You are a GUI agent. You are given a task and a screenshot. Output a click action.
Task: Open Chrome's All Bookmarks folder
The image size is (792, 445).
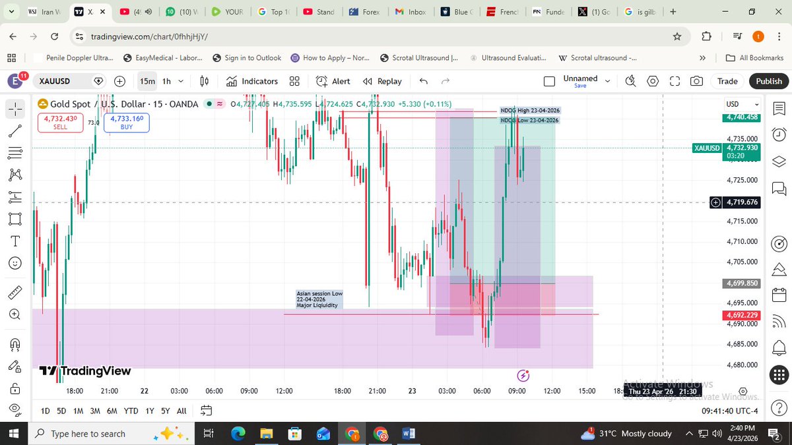[754, 58]
